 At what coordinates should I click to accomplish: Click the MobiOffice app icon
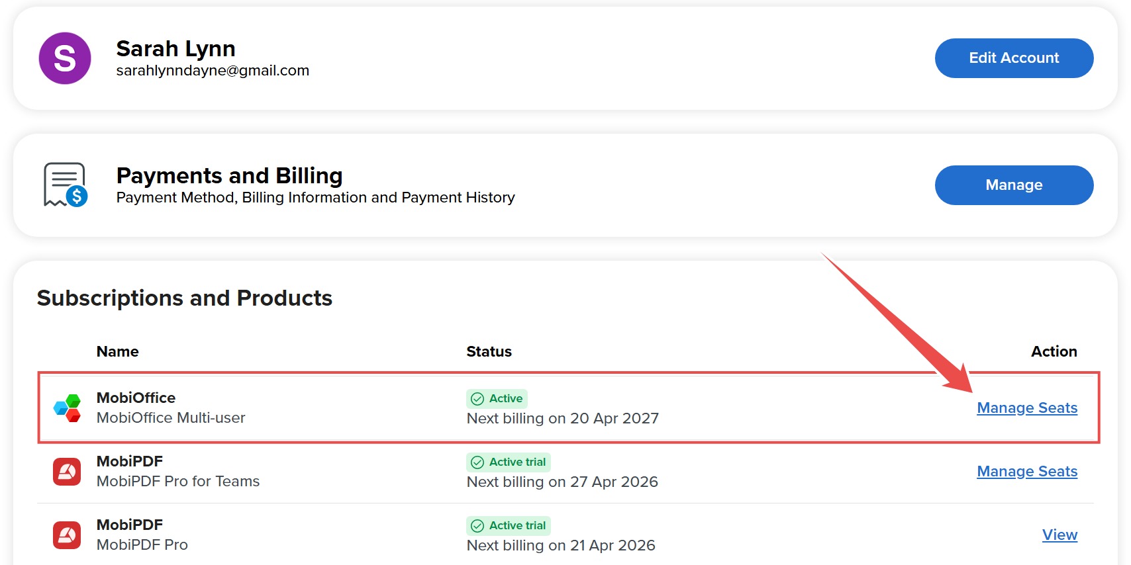pyautogui.click(x=67, y=408)
